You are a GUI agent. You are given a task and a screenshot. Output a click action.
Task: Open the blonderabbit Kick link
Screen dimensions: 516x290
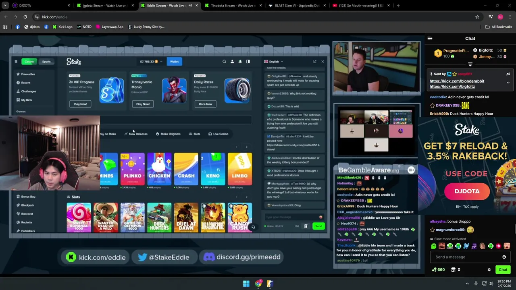click(457, 81)
